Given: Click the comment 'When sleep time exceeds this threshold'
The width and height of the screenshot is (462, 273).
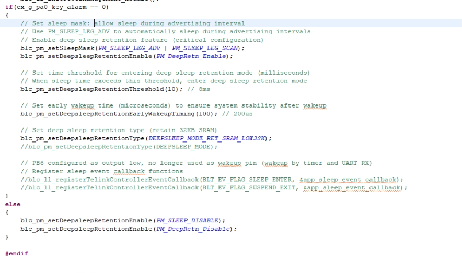Looking at the screenshot, I should point(164,81).
